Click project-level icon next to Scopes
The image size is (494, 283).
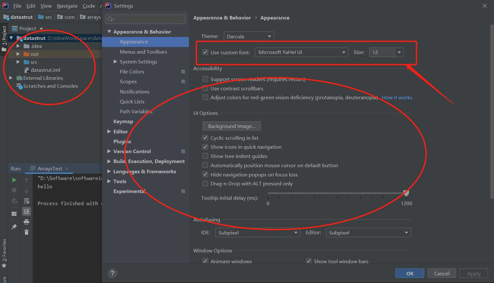[x=183, y=82]
